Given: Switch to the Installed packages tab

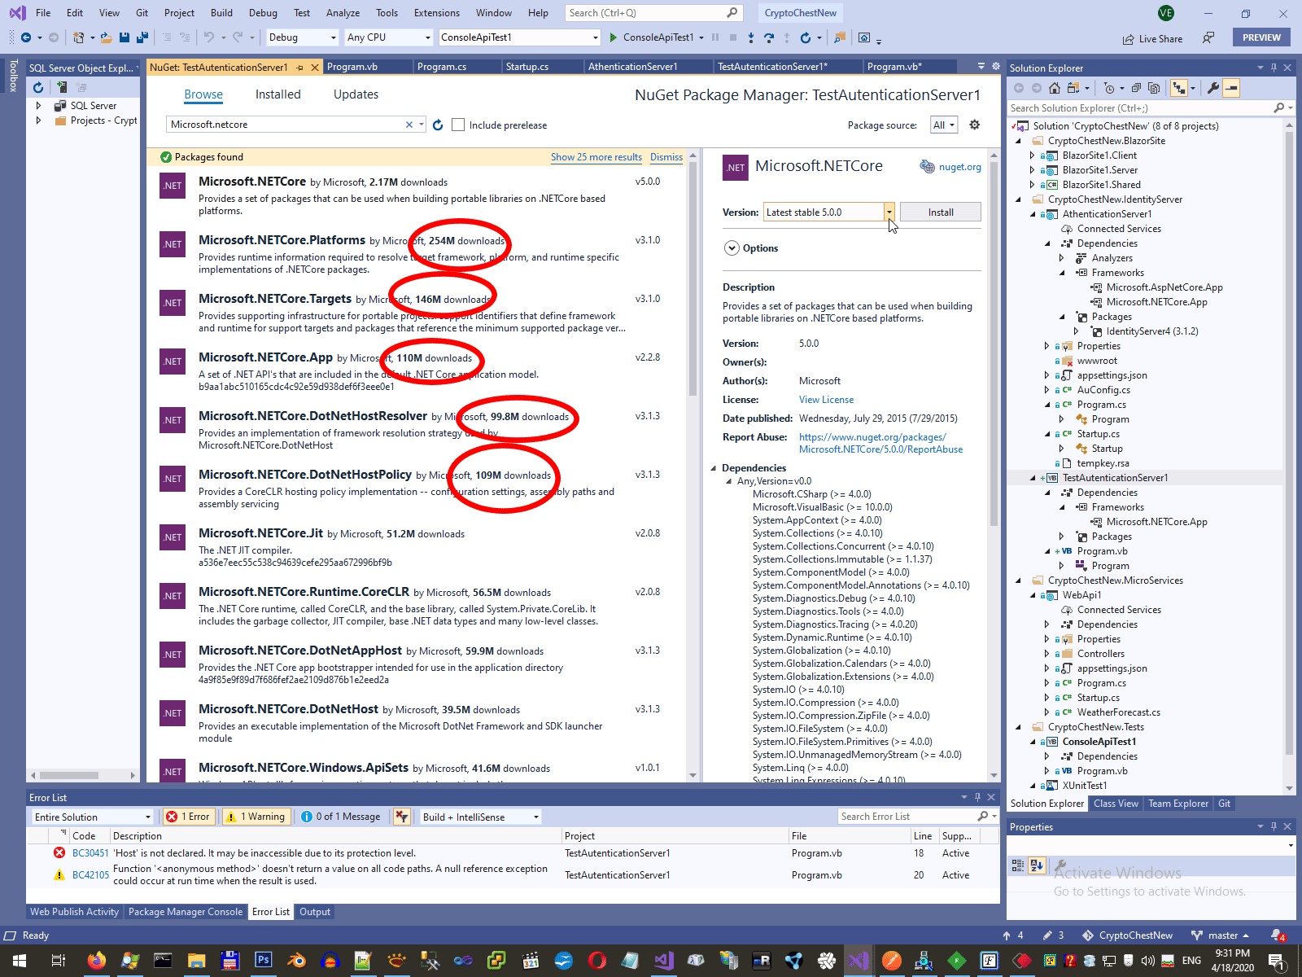Looking at the screenshot, I should [278, 94].
